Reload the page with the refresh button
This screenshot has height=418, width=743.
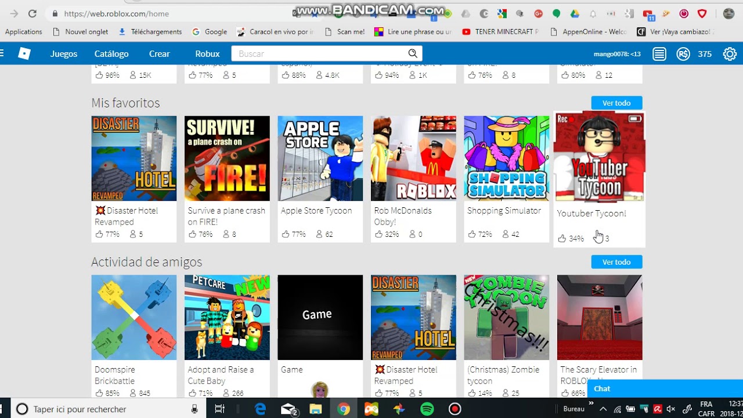pyautogui.click(x=33, y=13)
